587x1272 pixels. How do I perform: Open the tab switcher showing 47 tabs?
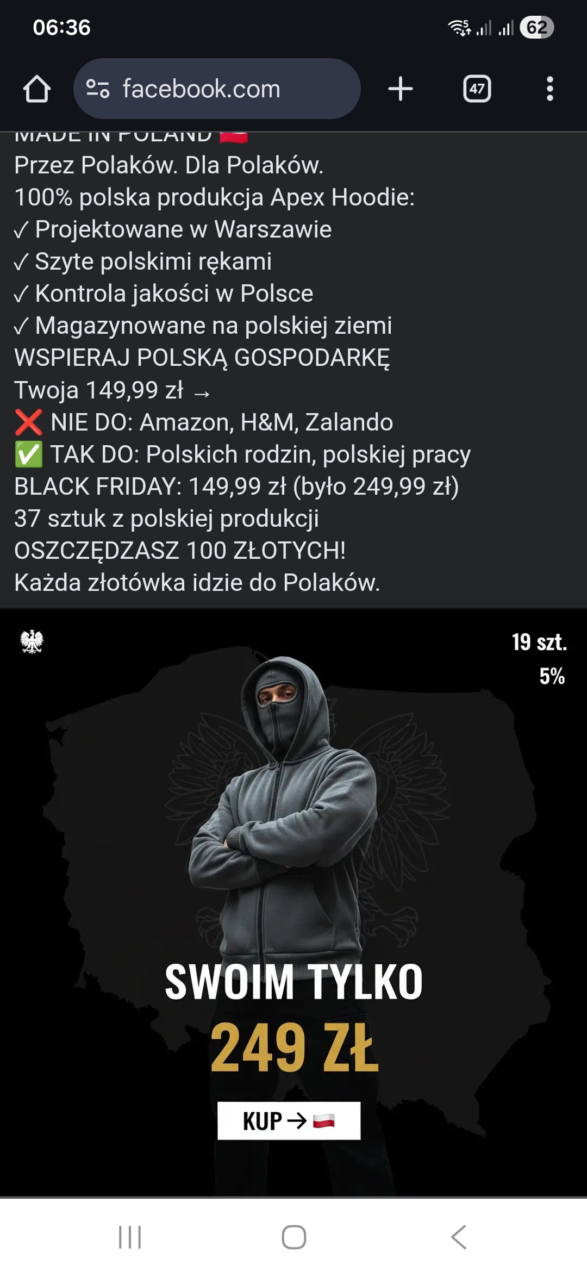click(477, 89)
